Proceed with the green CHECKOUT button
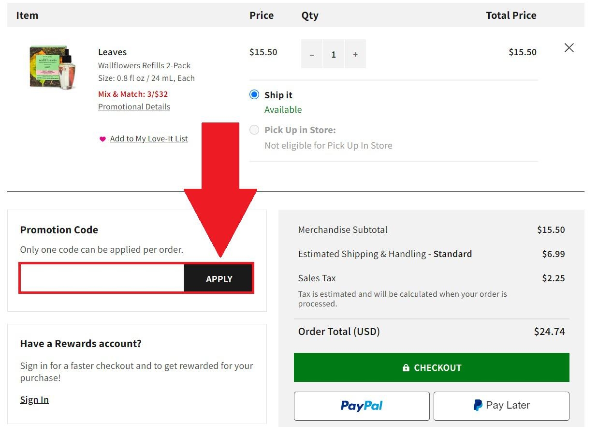The image size is (598, 427). 431,367
